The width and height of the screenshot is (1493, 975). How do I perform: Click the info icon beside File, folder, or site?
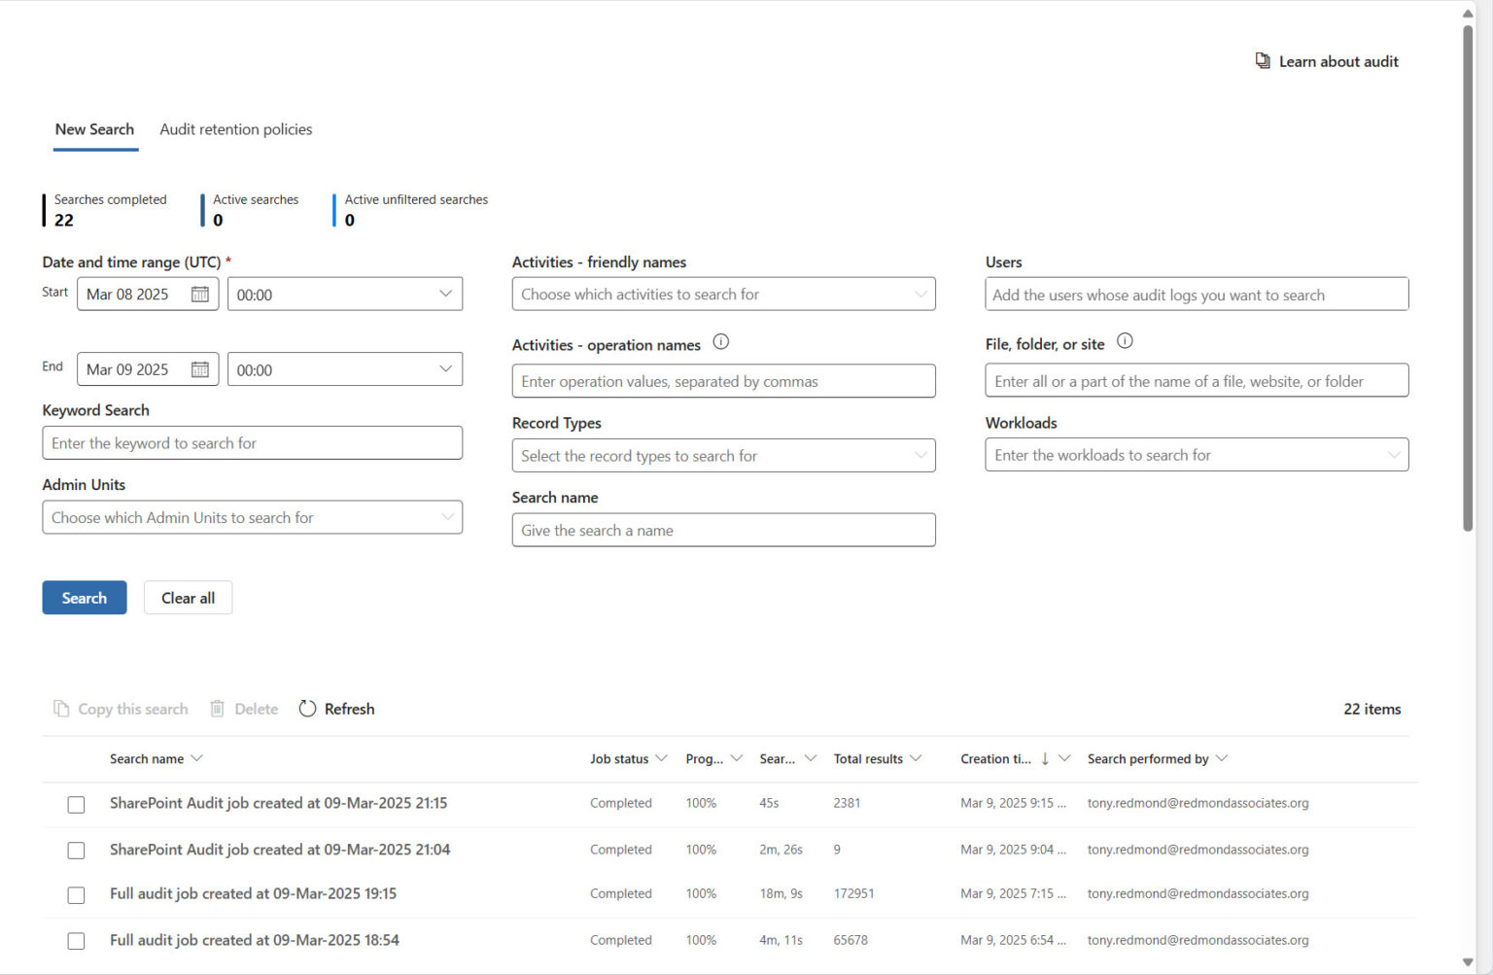[x=1125, y=341]
